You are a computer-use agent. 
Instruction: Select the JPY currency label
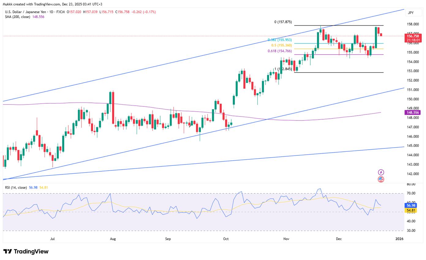[x=410, y=13]
